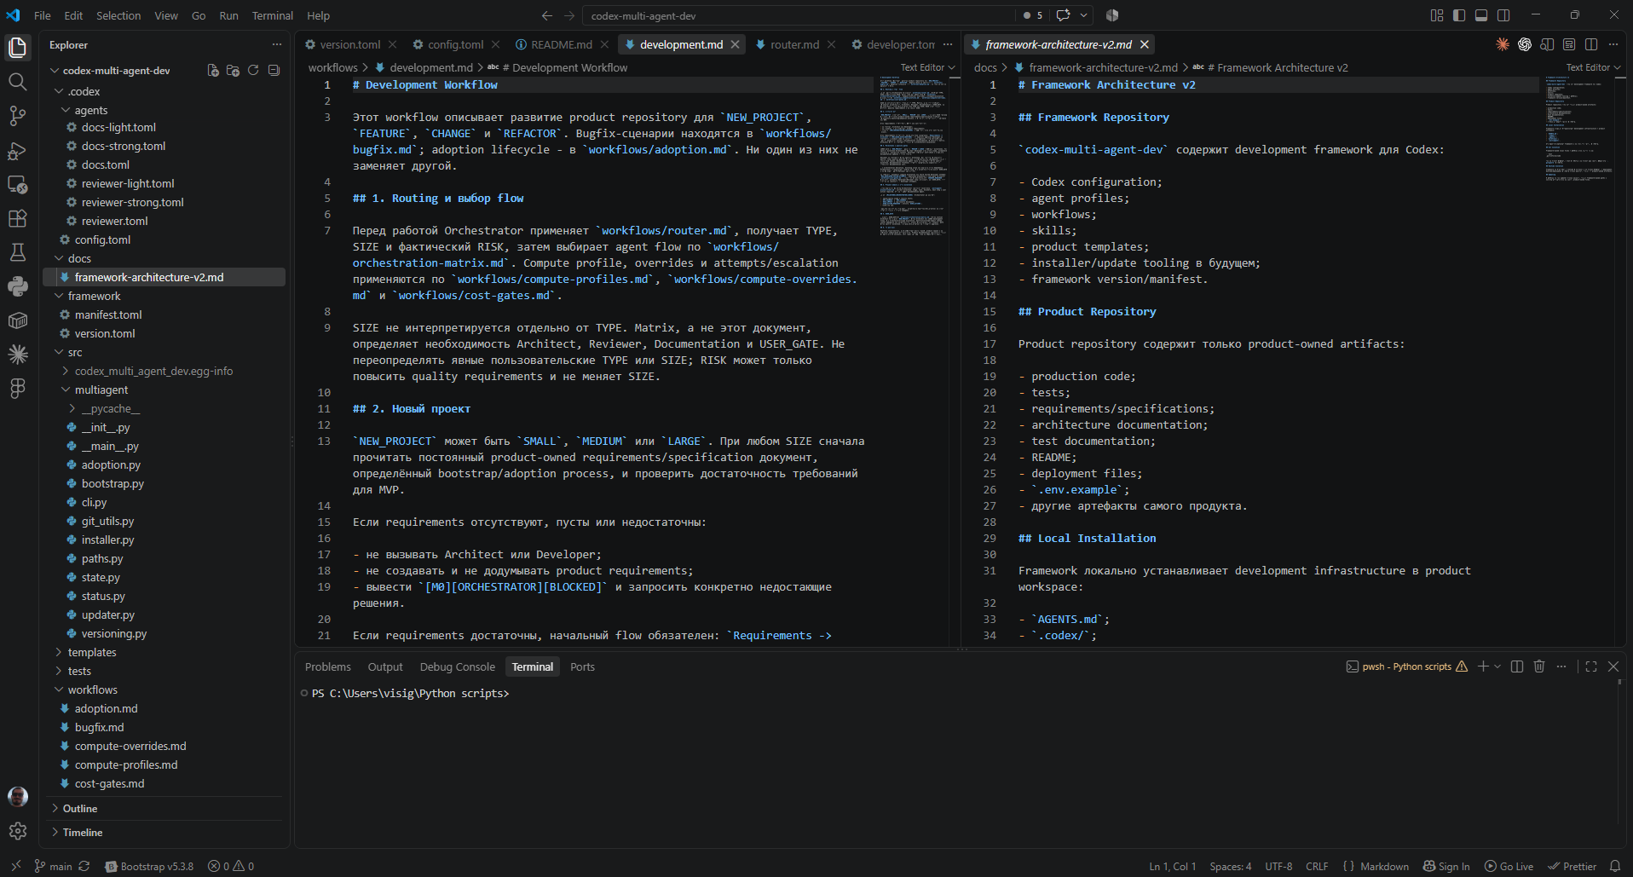
Task: Open the Claude starburst icon in activity bar
Action: coord(17,355)
